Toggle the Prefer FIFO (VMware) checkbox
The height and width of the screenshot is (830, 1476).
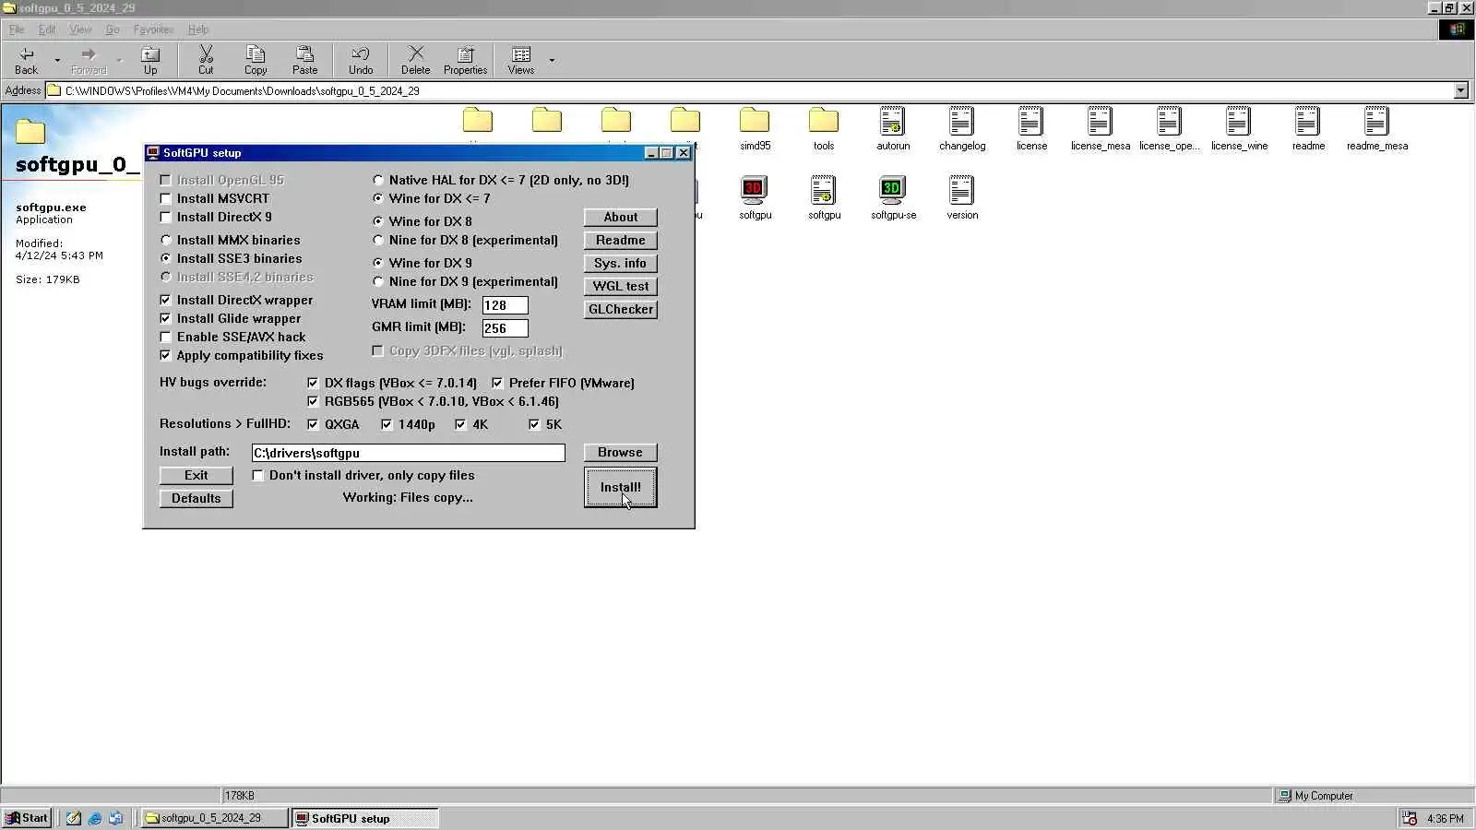[x=498, y=383]
